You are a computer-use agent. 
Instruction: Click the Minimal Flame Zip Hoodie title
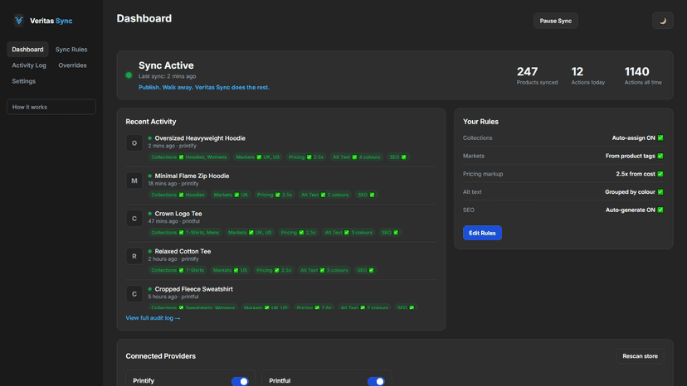192,176
